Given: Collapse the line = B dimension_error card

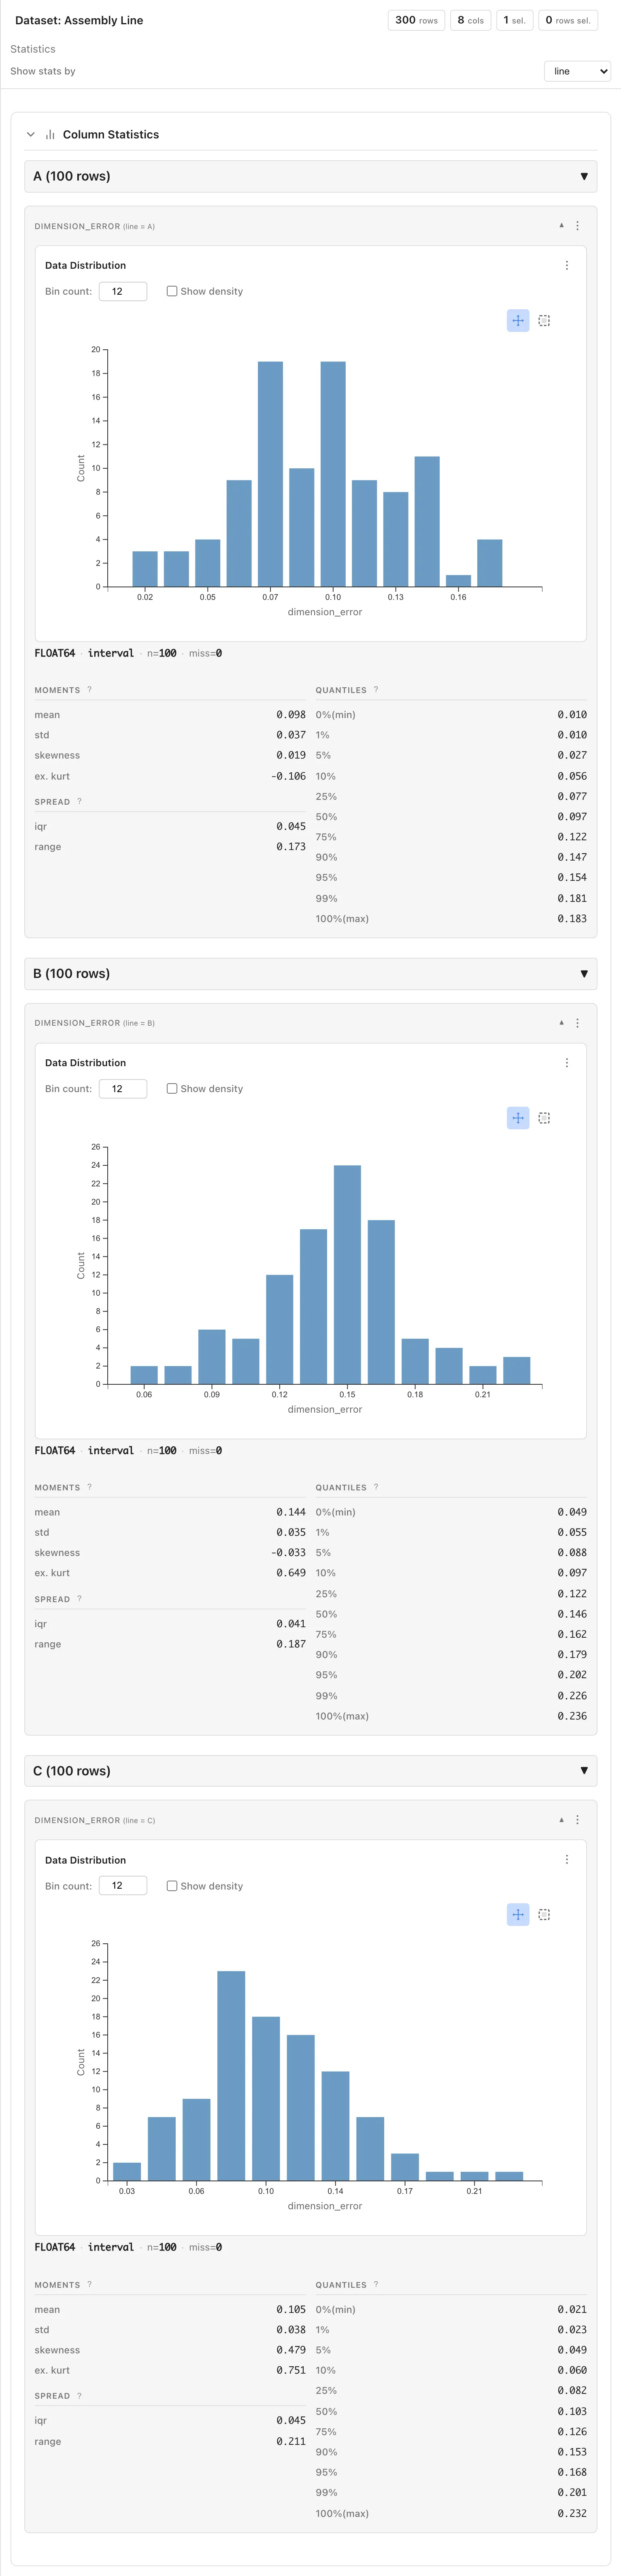Looking at the screenshot, I should tap(561, 1022).
